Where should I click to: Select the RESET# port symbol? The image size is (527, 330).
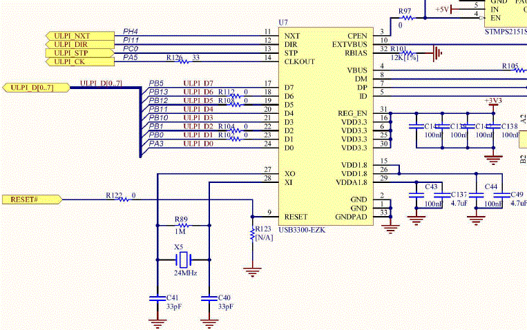(x=32, y=200)
